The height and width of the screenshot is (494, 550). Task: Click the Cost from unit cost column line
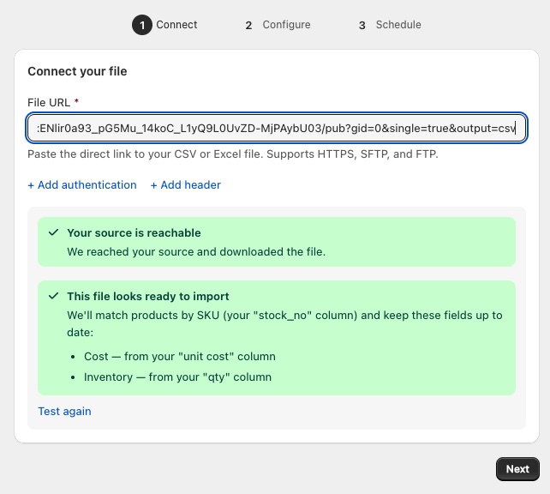point(180,357)
